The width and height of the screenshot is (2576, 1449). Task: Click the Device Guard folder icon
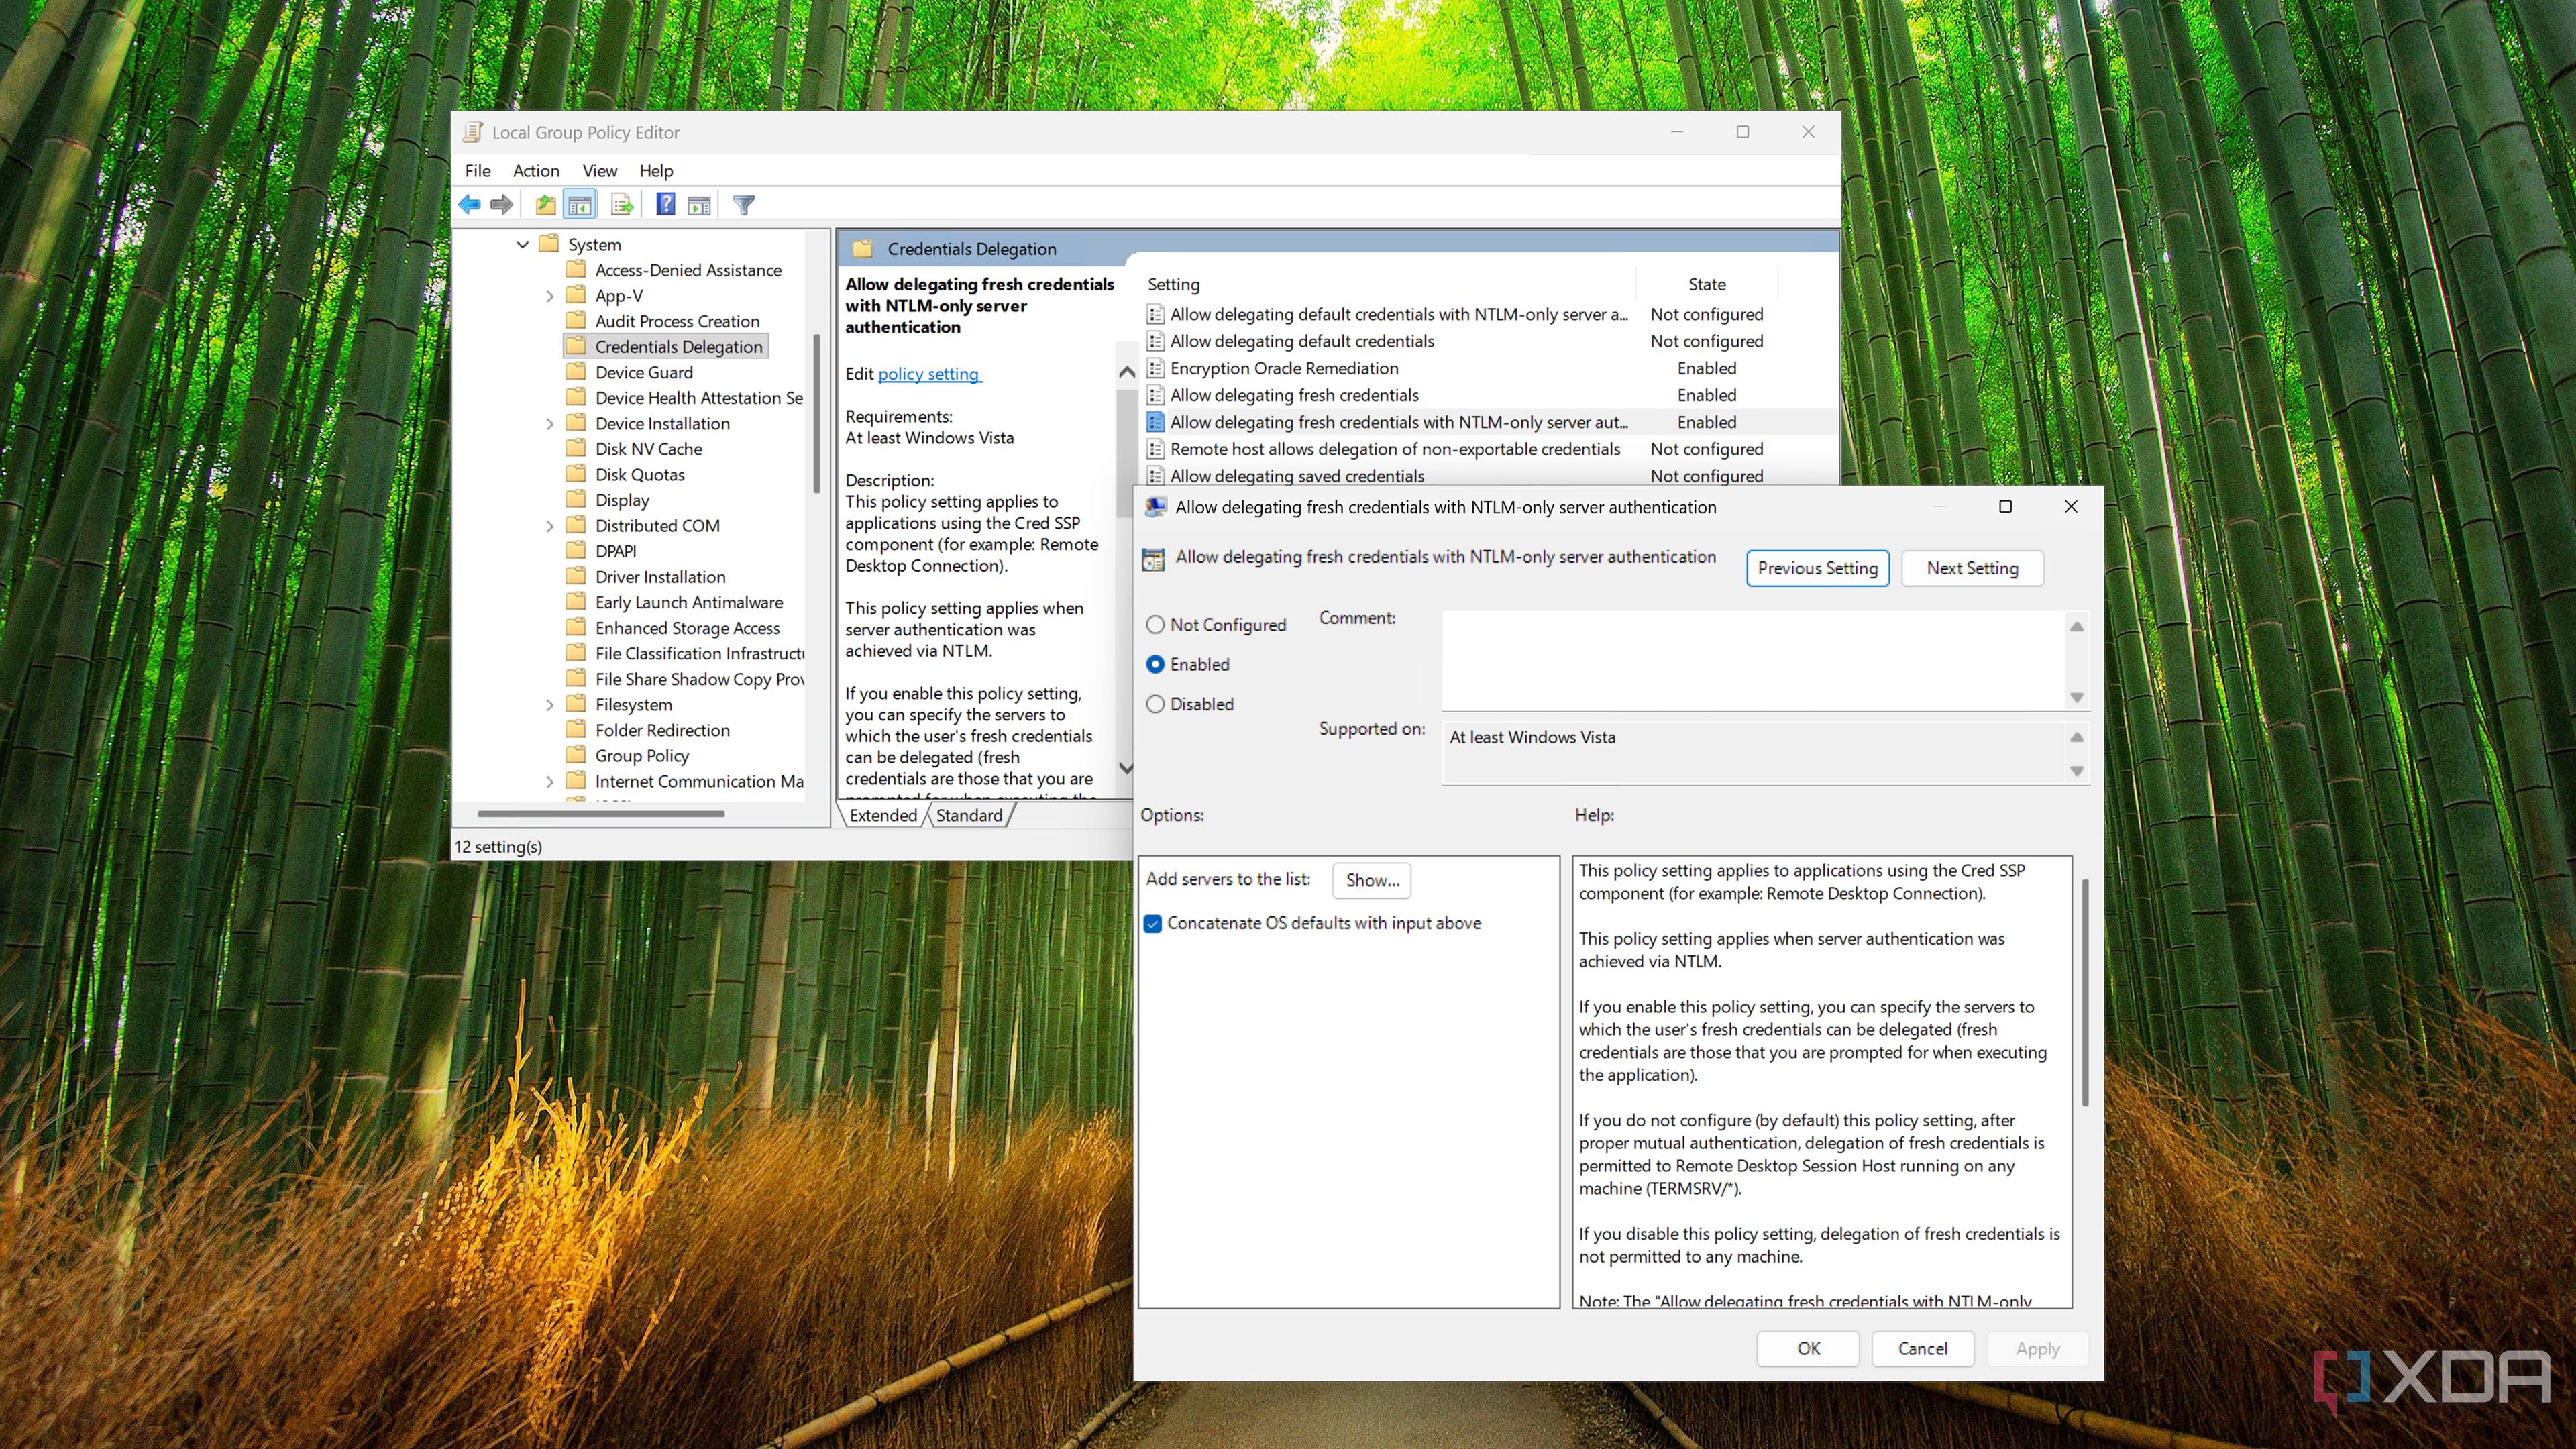coord(576,372)
